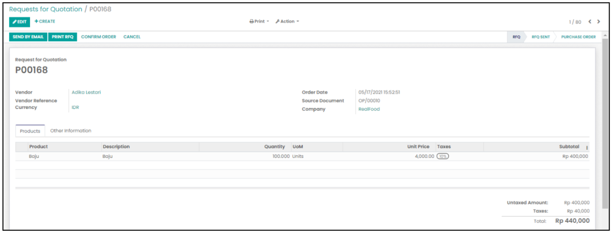Open the Print dropdown

[x=259, y=22]
